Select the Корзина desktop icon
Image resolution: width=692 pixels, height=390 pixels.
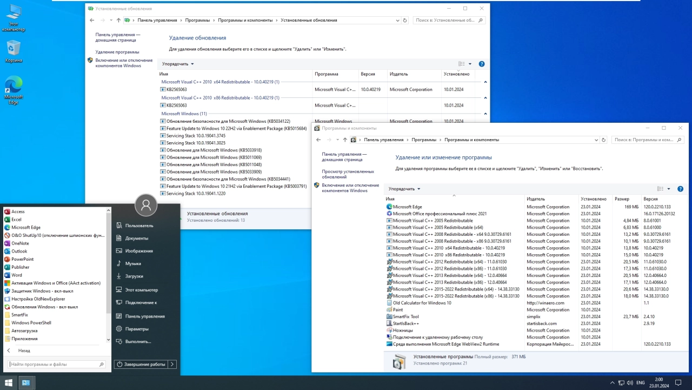(14, 51)
